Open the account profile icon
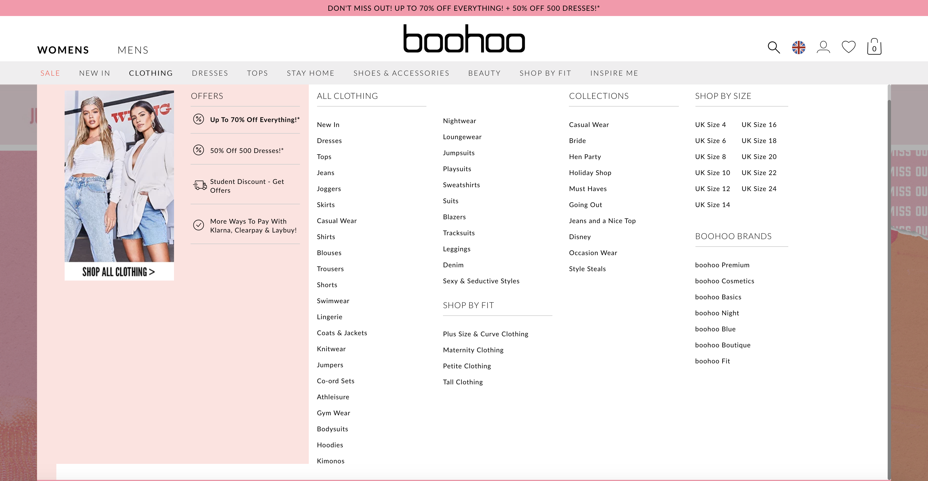The width and height of the screenshot is (928, 481). [823, 47]
